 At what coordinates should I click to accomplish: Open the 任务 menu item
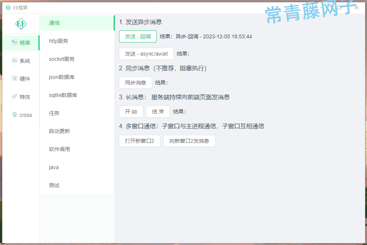pyautogui.click(x=77, y=113)
